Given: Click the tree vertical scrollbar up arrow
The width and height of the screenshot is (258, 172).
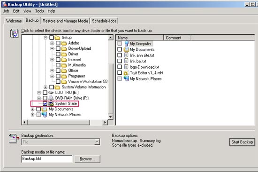Looking at the screenshot, I should (110, 38).
